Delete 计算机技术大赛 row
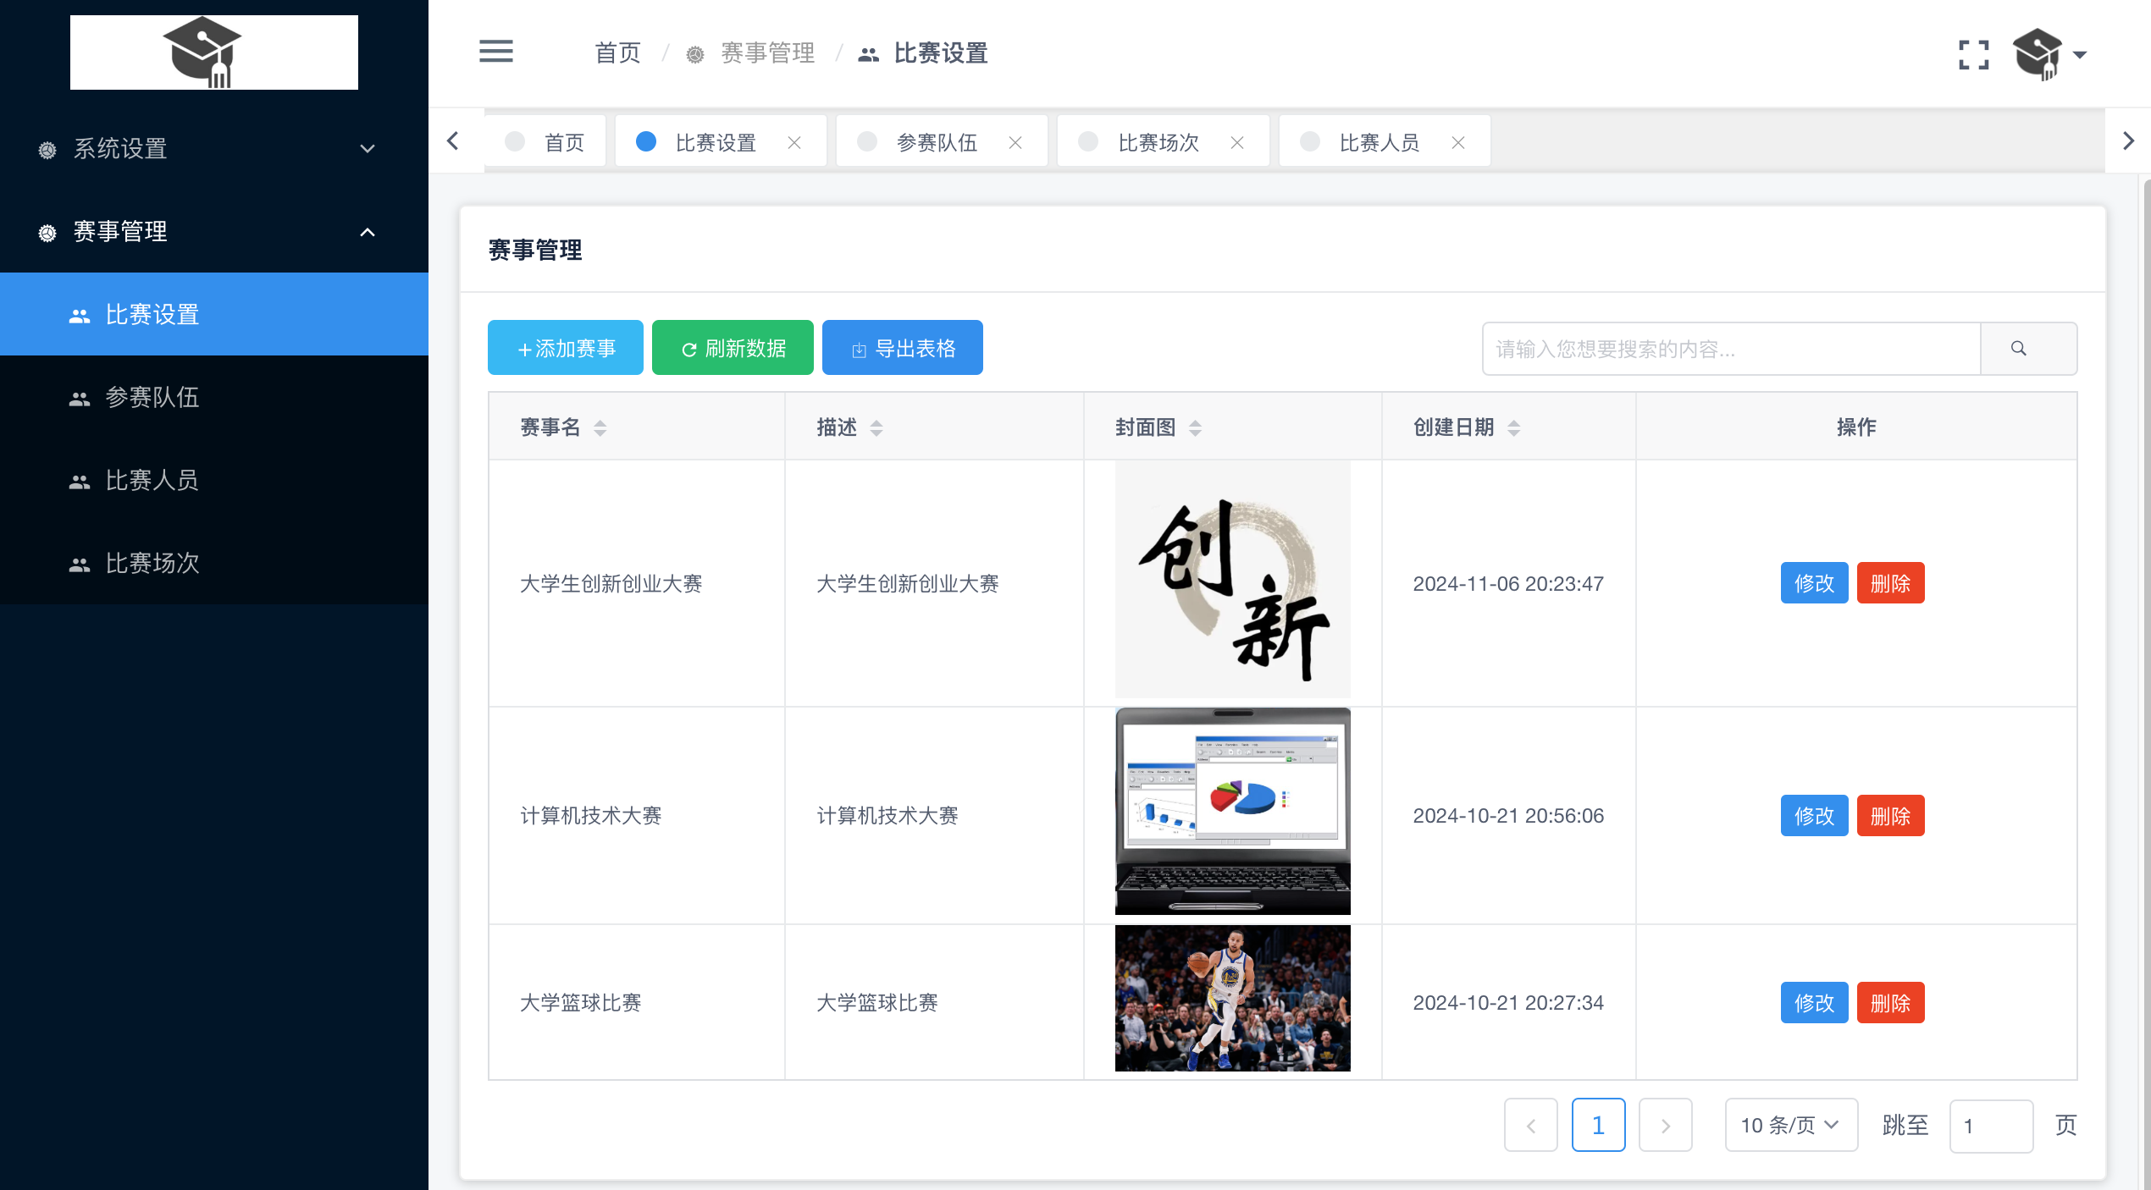2151x1190 pixels. [1890, 815]
